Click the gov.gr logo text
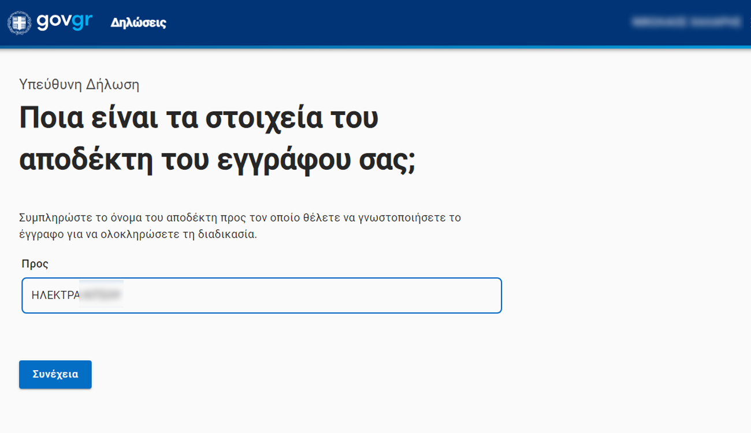Viewport: 751px width, 433px height. [x=64, y=21]
